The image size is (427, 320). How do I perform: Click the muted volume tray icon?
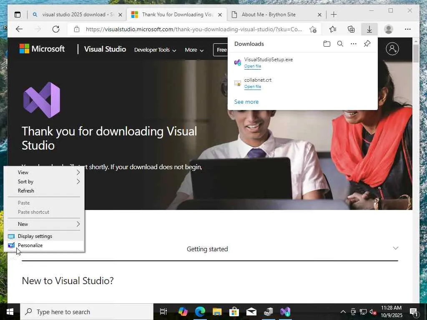(x=373, y=312)
